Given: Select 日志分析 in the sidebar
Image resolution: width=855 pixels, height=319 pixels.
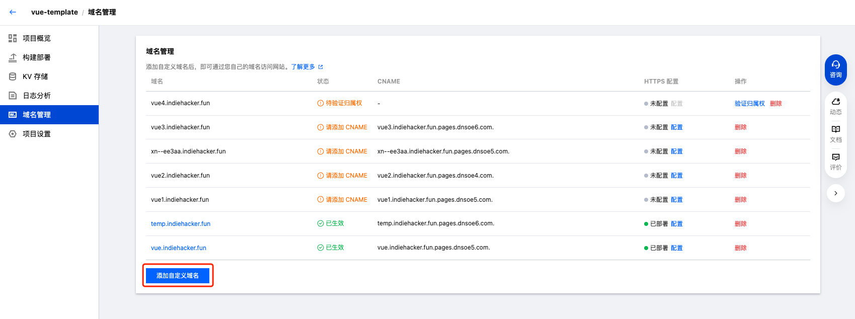Looking at the screenshot, I should click(x=36, y=96).
